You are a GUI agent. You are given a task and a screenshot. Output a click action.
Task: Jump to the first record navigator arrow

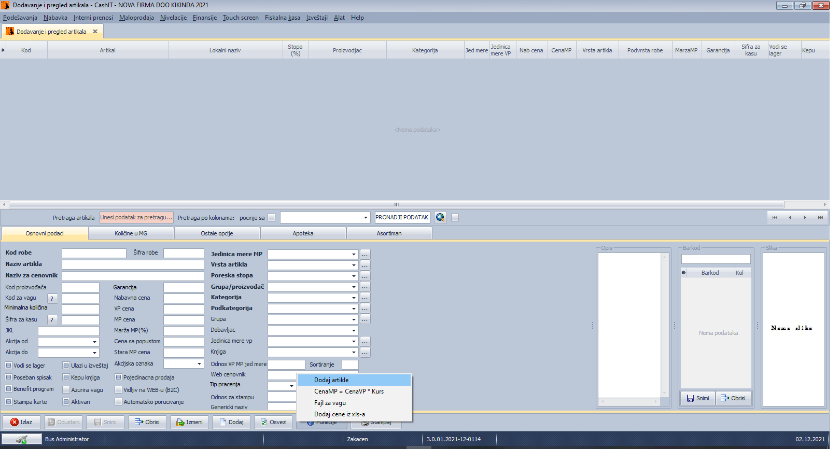(775, 218)
